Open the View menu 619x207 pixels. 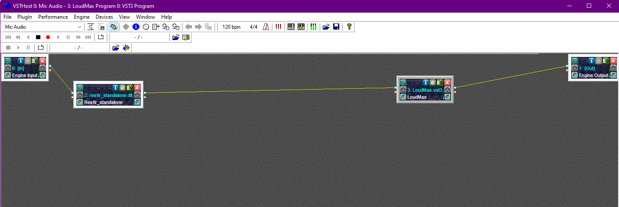[125, 17]
